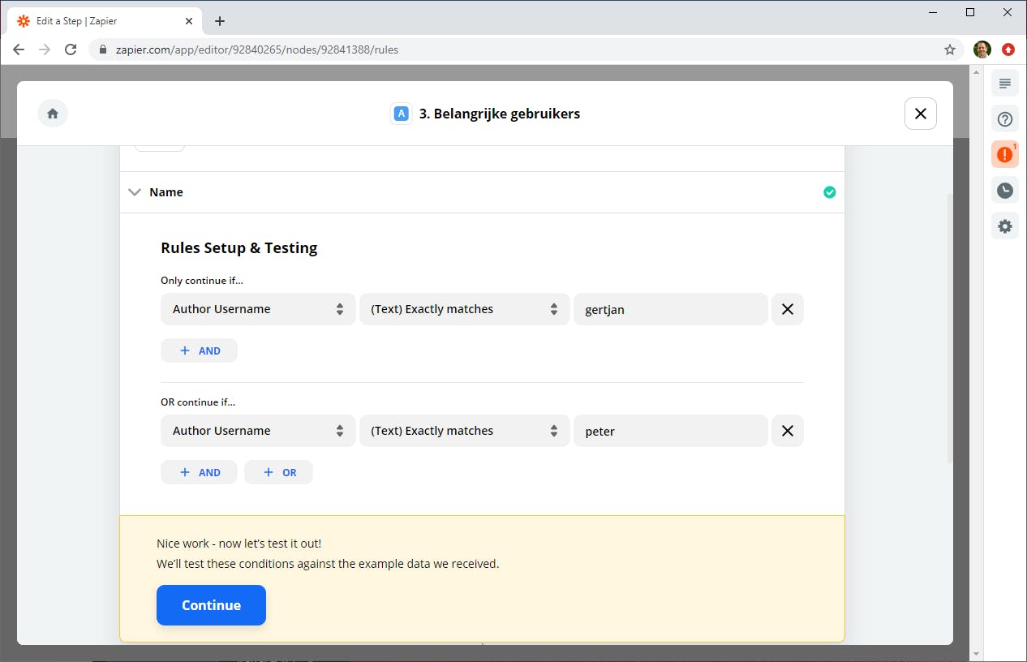Image resolution: width=1027 pixels, height=662 pixels.
Task: Click the home icon in the editor header
Action: 53,114
